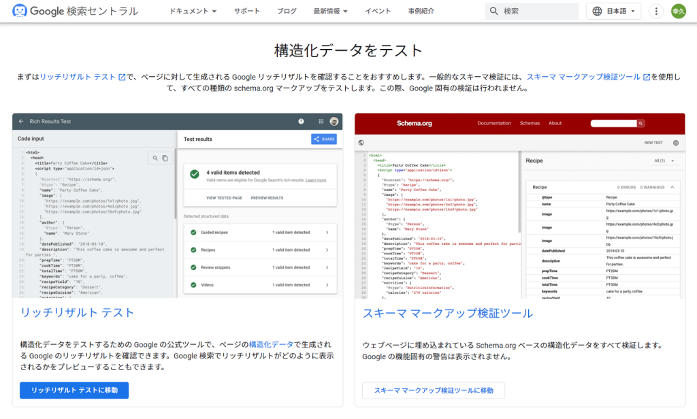
Task: Click the green check beside Guided recipes
Action: pos(193,233)
